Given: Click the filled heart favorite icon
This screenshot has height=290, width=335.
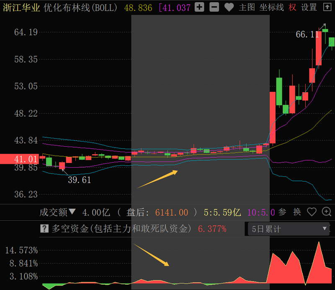Looking at the screenshot, I should pos(229,8).
